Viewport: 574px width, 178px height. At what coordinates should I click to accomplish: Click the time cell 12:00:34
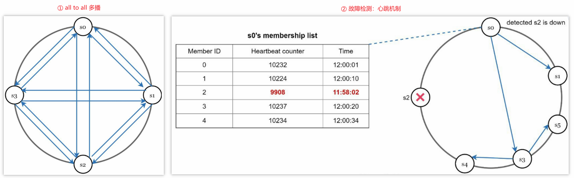(x=346, y=121)
